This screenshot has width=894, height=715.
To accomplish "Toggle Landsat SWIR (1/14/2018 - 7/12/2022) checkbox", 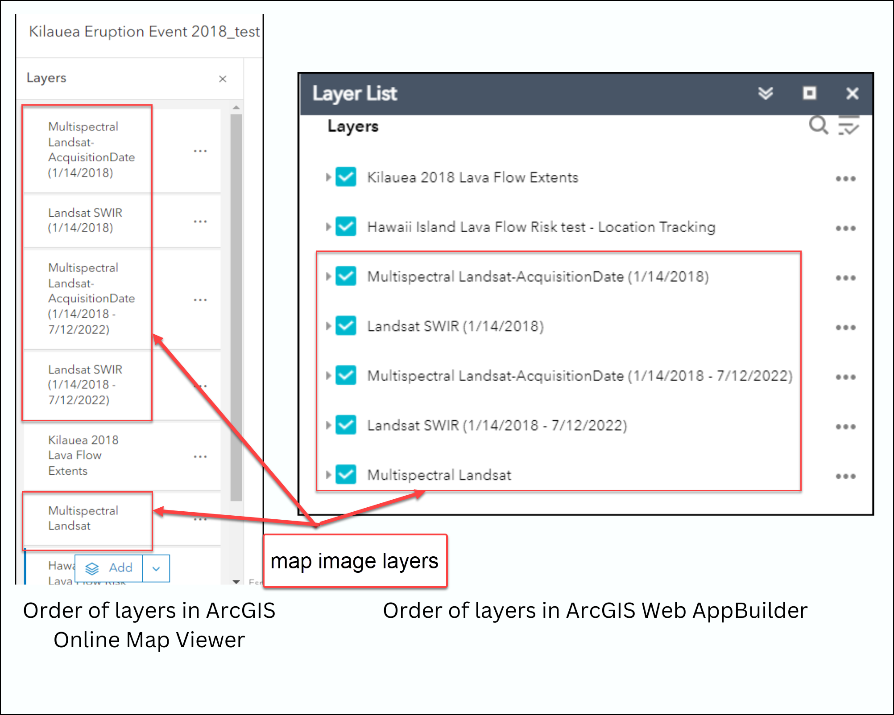I will coord(346,425).
